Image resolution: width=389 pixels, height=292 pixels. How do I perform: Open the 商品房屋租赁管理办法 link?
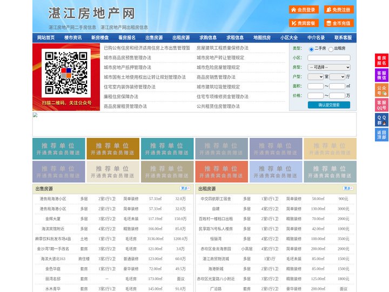coord(125,107)
